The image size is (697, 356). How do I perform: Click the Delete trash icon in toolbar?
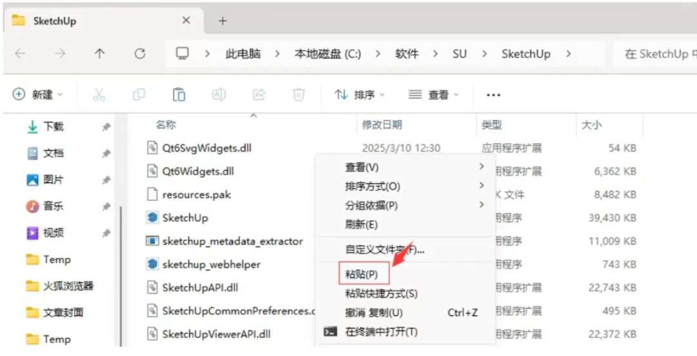299,95
